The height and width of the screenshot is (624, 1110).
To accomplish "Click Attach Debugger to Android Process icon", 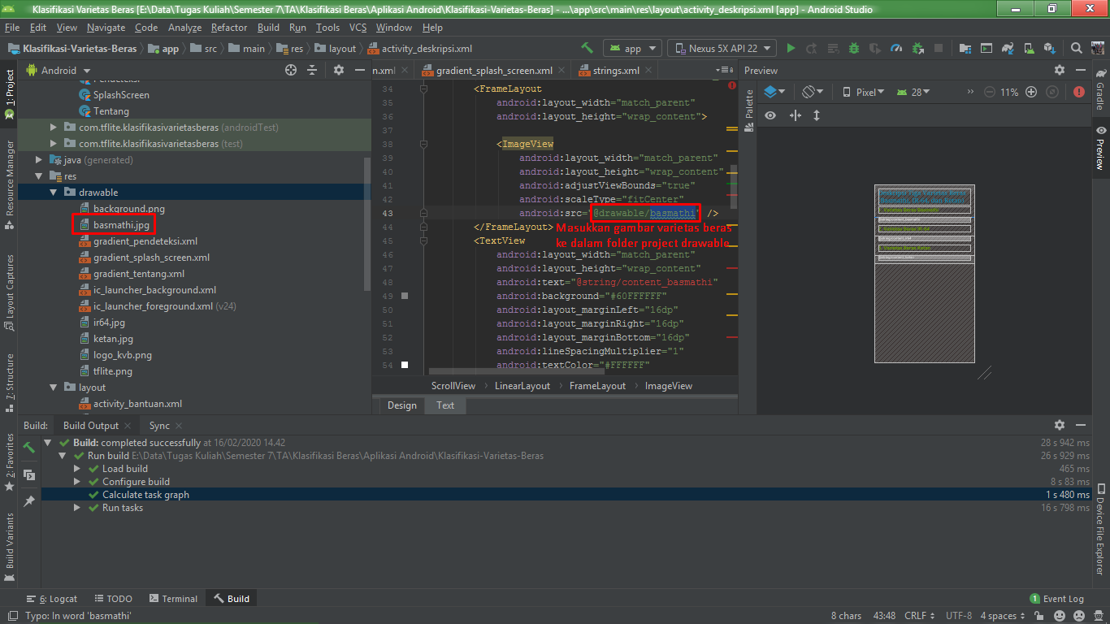I will [917, 48].
